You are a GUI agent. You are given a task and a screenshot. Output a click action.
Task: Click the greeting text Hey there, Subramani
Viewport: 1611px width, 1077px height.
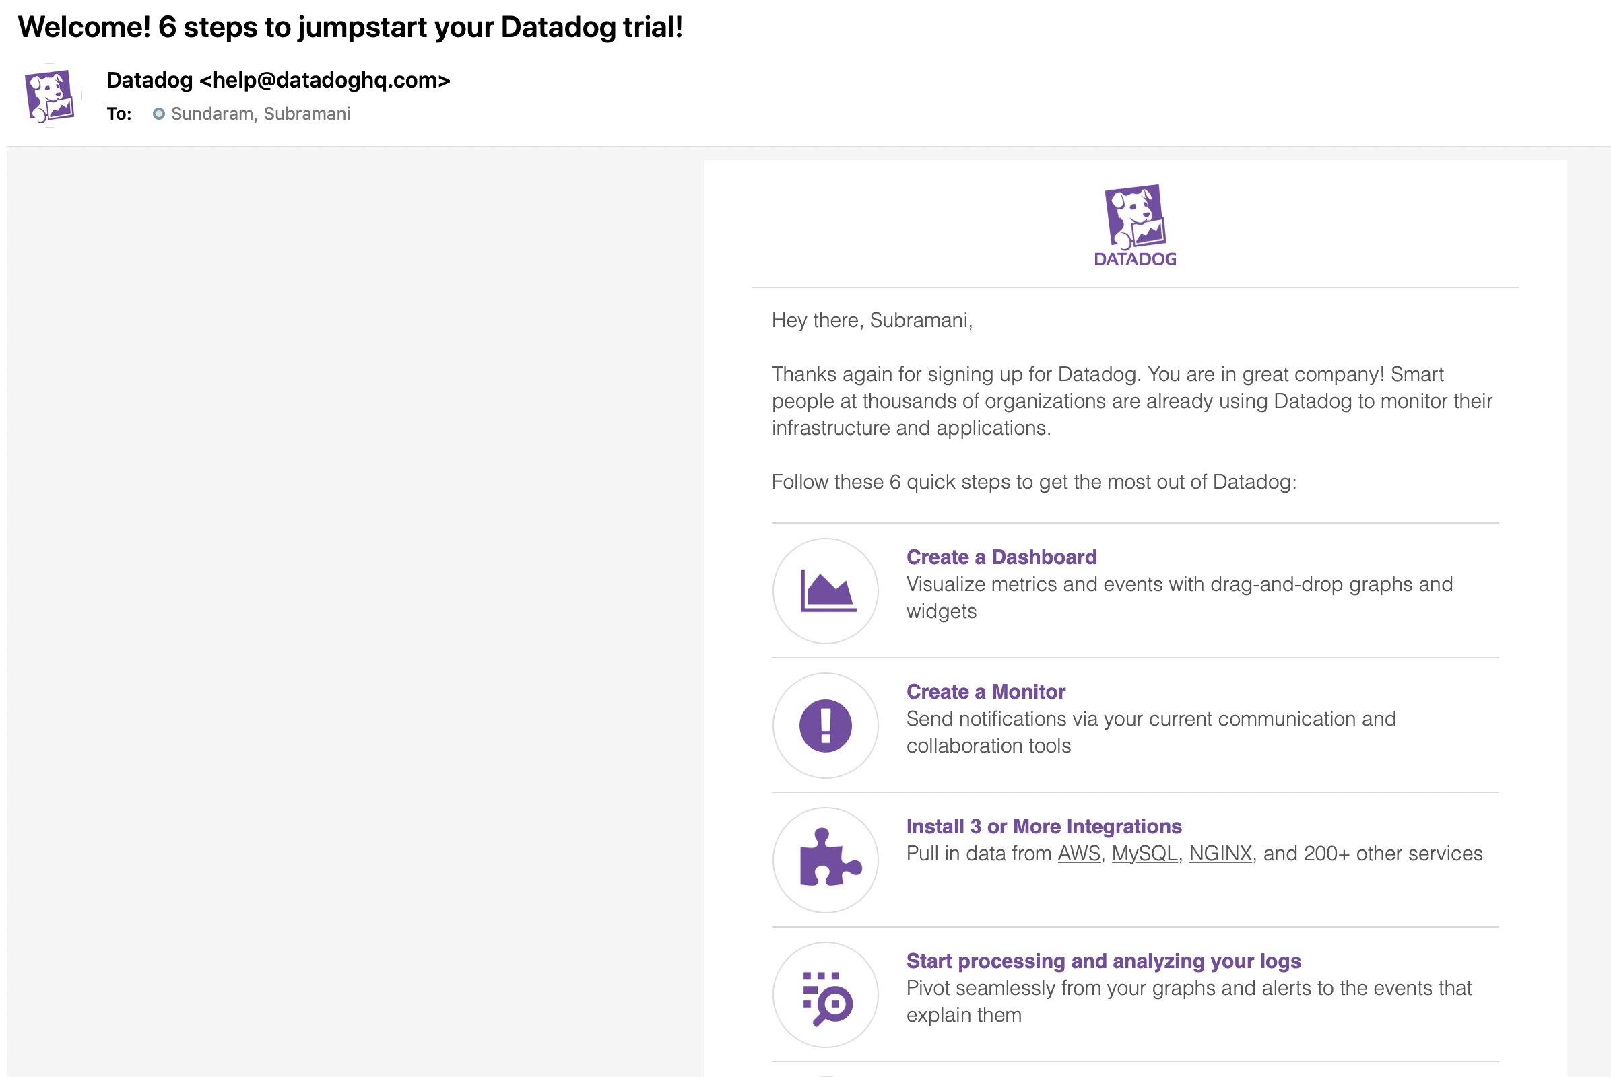(x=872, y=320)
